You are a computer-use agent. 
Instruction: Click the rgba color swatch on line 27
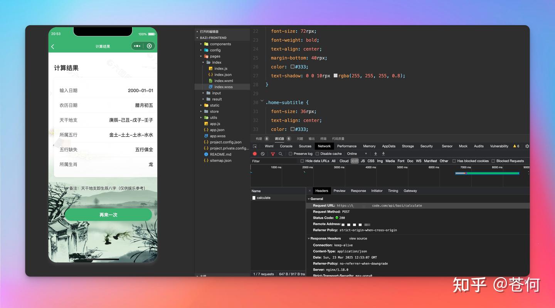pos(335,76)
